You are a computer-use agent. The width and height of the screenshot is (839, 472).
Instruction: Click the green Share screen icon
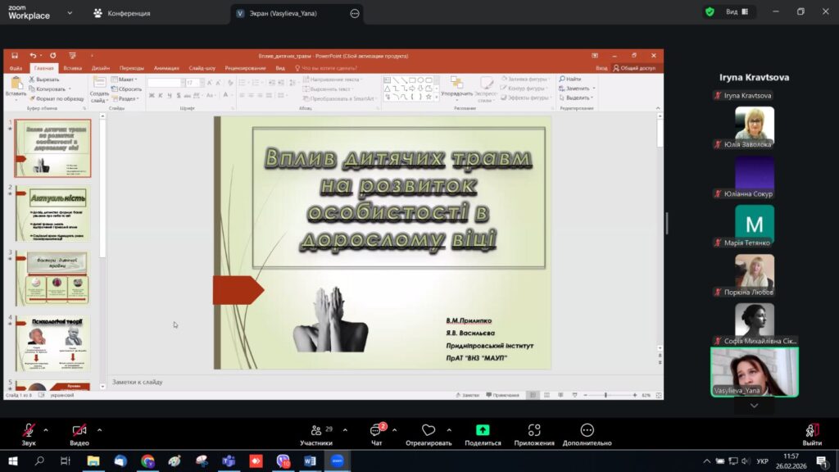pyautogui.click(x=483, y=430)
